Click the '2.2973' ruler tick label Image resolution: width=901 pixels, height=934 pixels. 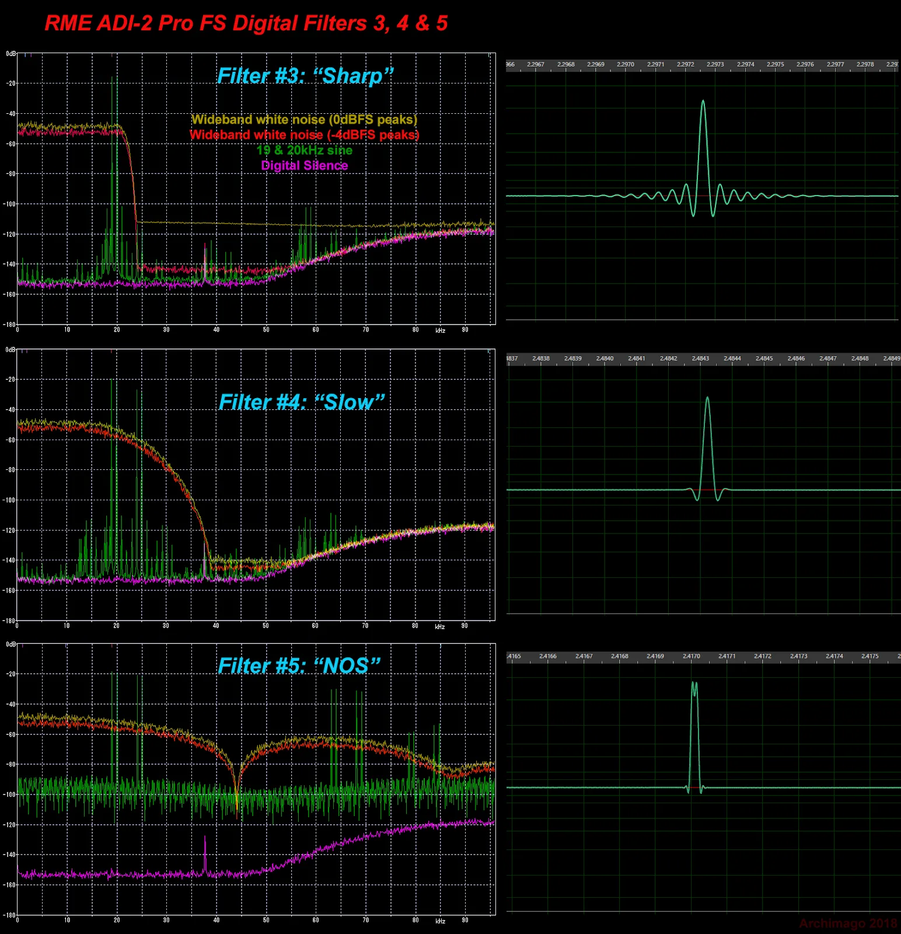(x=715, y=64)
